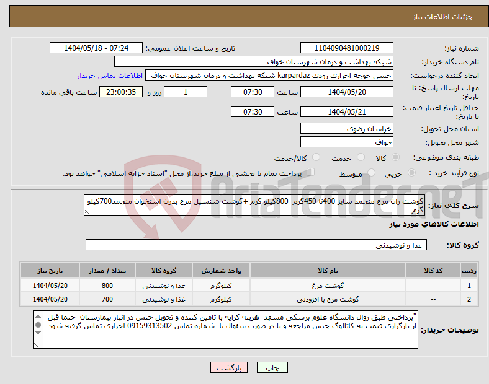The image size is (489, 384).
Task: Select the خدمت radio button
Action: click(x=361, y=157)
